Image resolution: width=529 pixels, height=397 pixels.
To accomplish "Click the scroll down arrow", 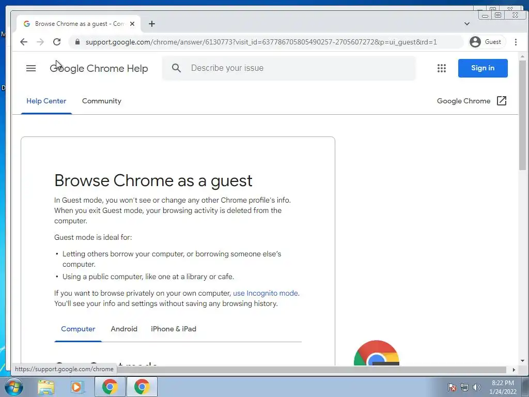I will [x=522, y=361].
